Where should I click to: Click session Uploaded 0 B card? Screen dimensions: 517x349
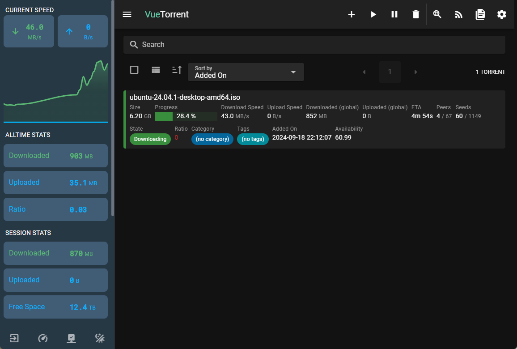click(x=56, y=280)
